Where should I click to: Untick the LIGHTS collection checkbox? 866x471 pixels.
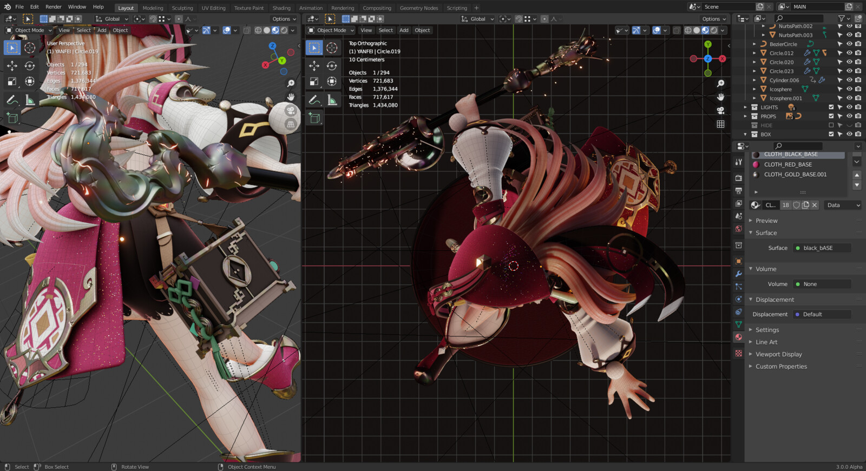pyautogui.click(x=831, y=107)
